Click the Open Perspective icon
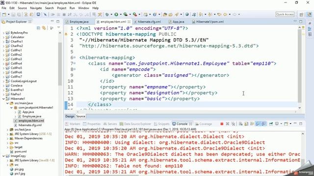 301,15
